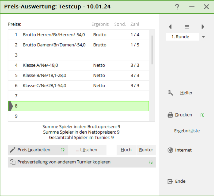Click Preis bearbeiten button

click(x=38, y=150)
